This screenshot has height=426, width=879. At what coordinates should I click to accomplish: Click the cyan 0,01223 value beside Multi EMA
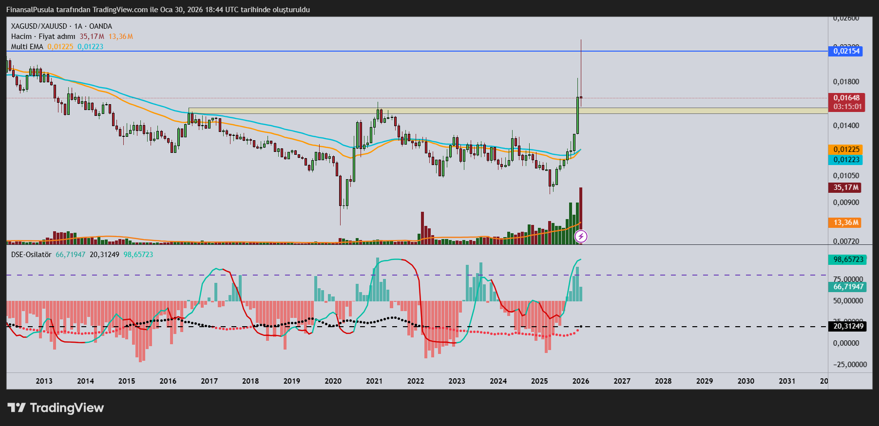pyautogui.click(x=91, y=47)
